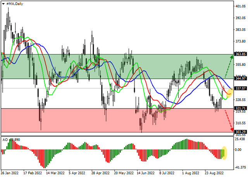This screenshot has width=248, height=177.
Task: Click the 303.29 price level label
Action: click(241, 132)
